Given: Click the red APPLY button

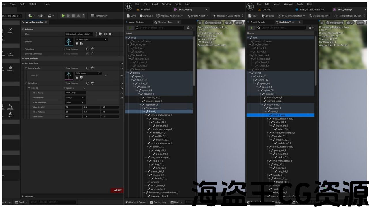Looking at the screenshot, I should [x=117, y=190].
